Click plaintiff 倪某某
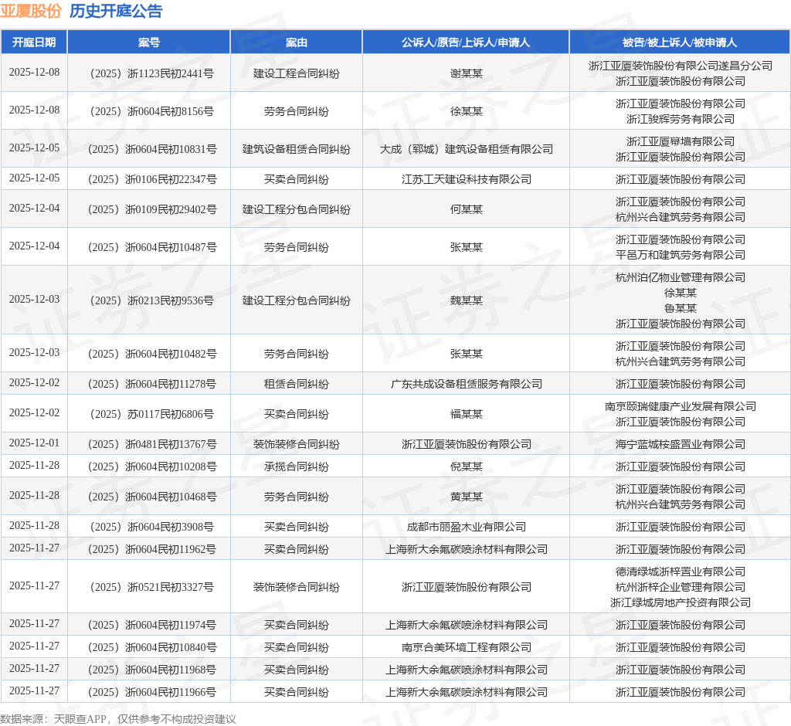This screenshot has height=726, width=791. point(466,466)
